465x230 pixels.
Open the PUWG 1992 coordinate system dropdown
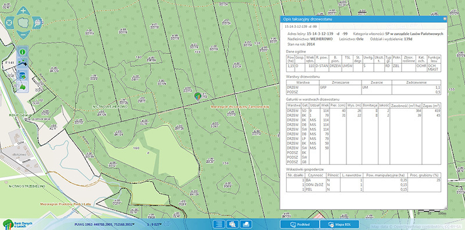pos(105,224)
